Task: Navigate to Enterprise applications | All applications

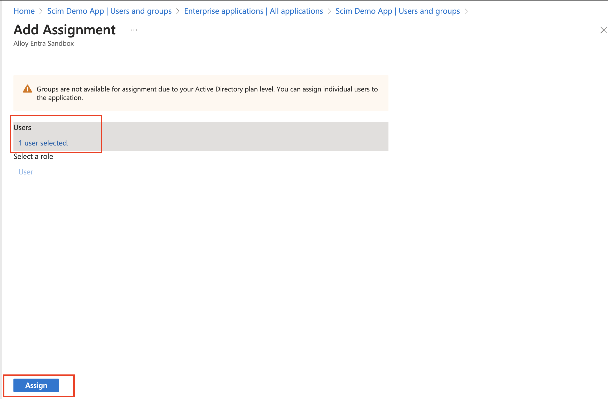Action: [253, 11]
